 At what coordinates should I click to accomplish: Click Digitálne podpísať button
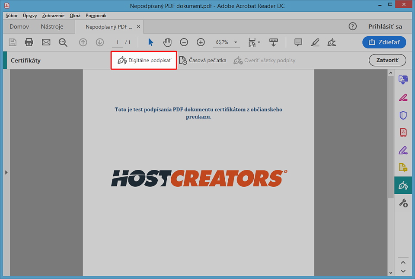coord(144,60)
